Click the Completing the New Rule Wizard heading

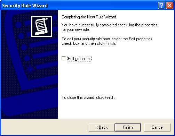[x=89, y=17]
